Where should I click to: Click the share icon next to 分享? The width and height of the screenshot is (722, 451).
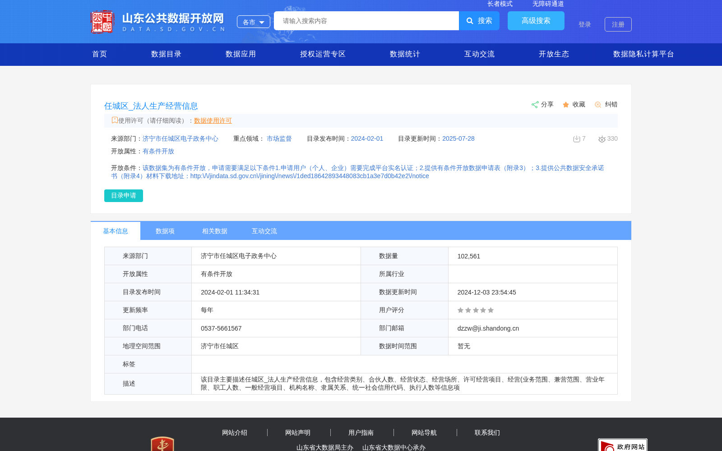(x=535, y=105)
